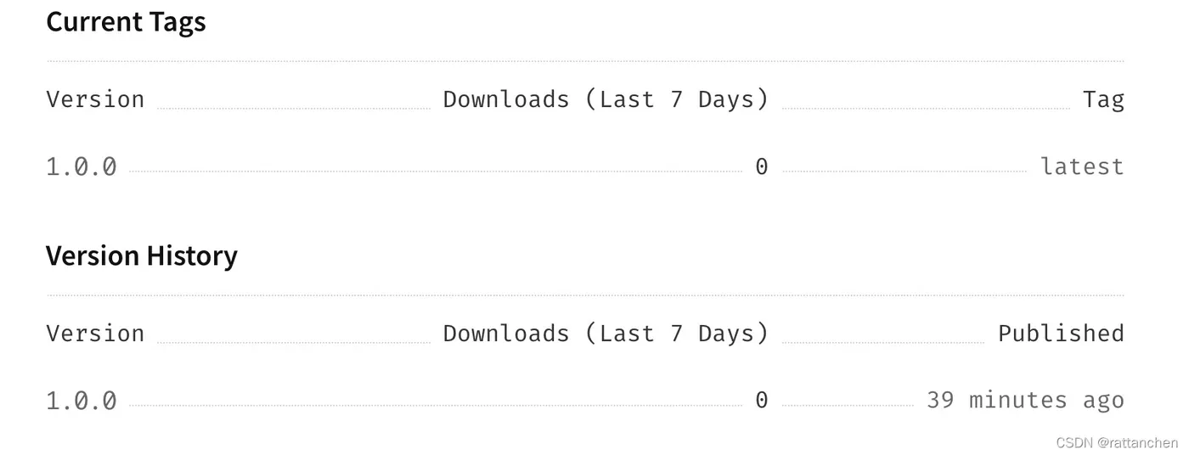This screenshot has height=455, width=1189.
Task: Click the Version History heading
Action: [142, 256]
